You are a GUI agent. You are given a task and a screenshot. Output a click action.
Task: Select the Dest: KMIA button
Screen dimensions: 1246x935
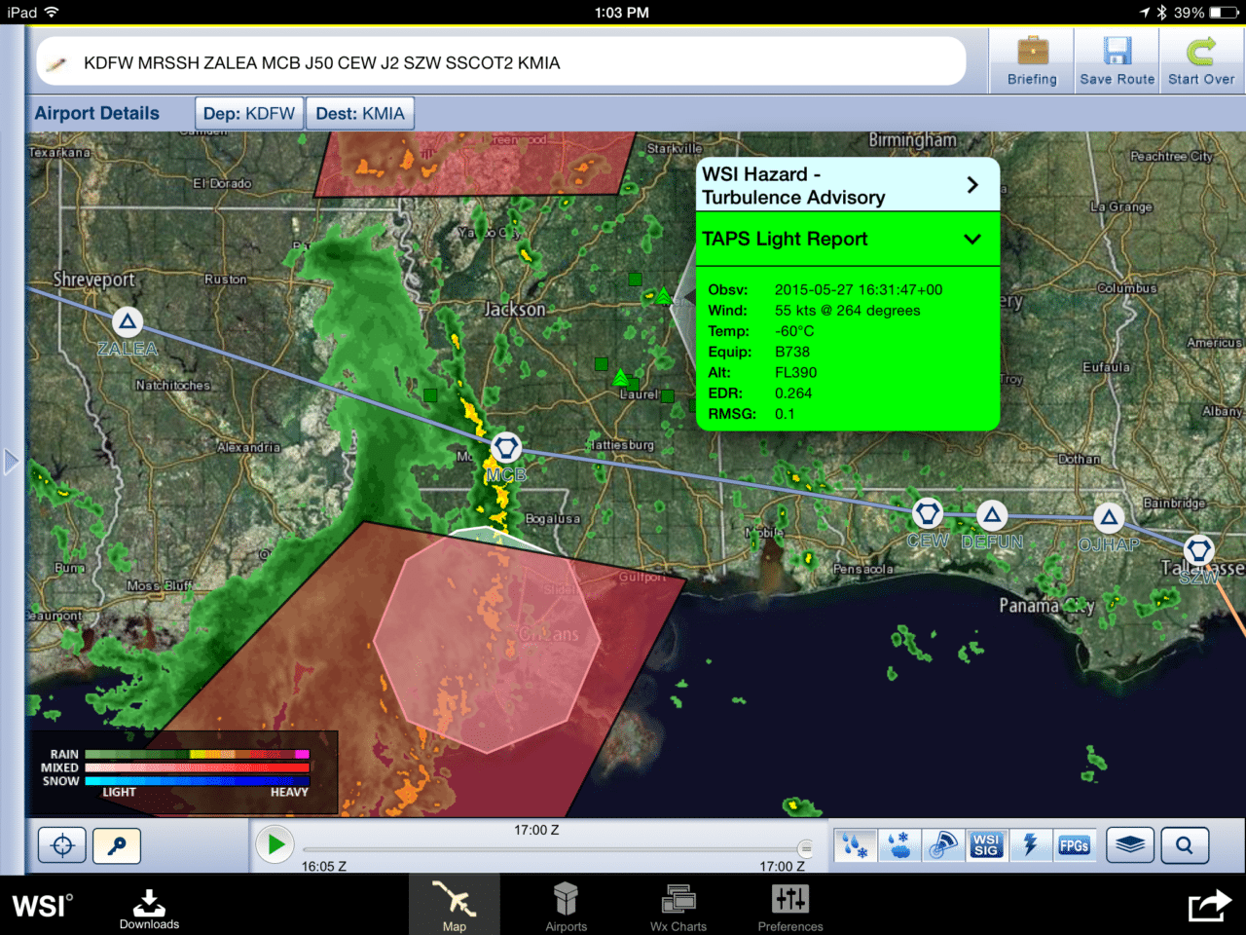click(360, 114)
